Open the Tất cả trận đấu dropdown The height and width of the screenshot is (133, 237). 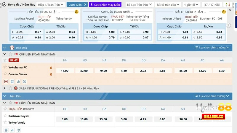(168, 5)
